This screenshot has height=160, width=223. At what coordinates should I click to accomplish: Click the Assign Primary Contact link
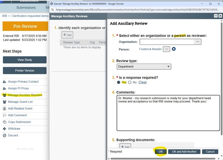(23, 82)
